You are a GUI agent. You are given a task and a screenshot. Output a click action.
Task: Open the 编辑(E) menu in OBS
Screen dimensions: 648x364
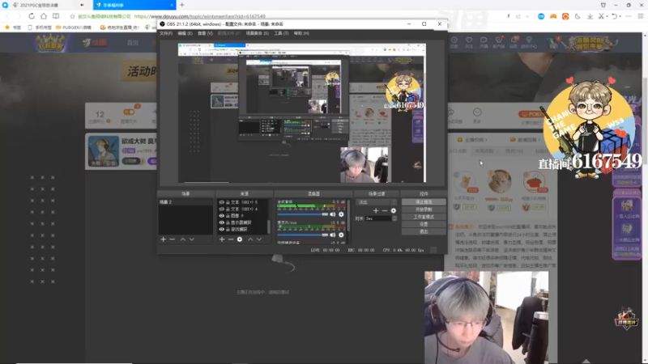click(x=185, y=33)
